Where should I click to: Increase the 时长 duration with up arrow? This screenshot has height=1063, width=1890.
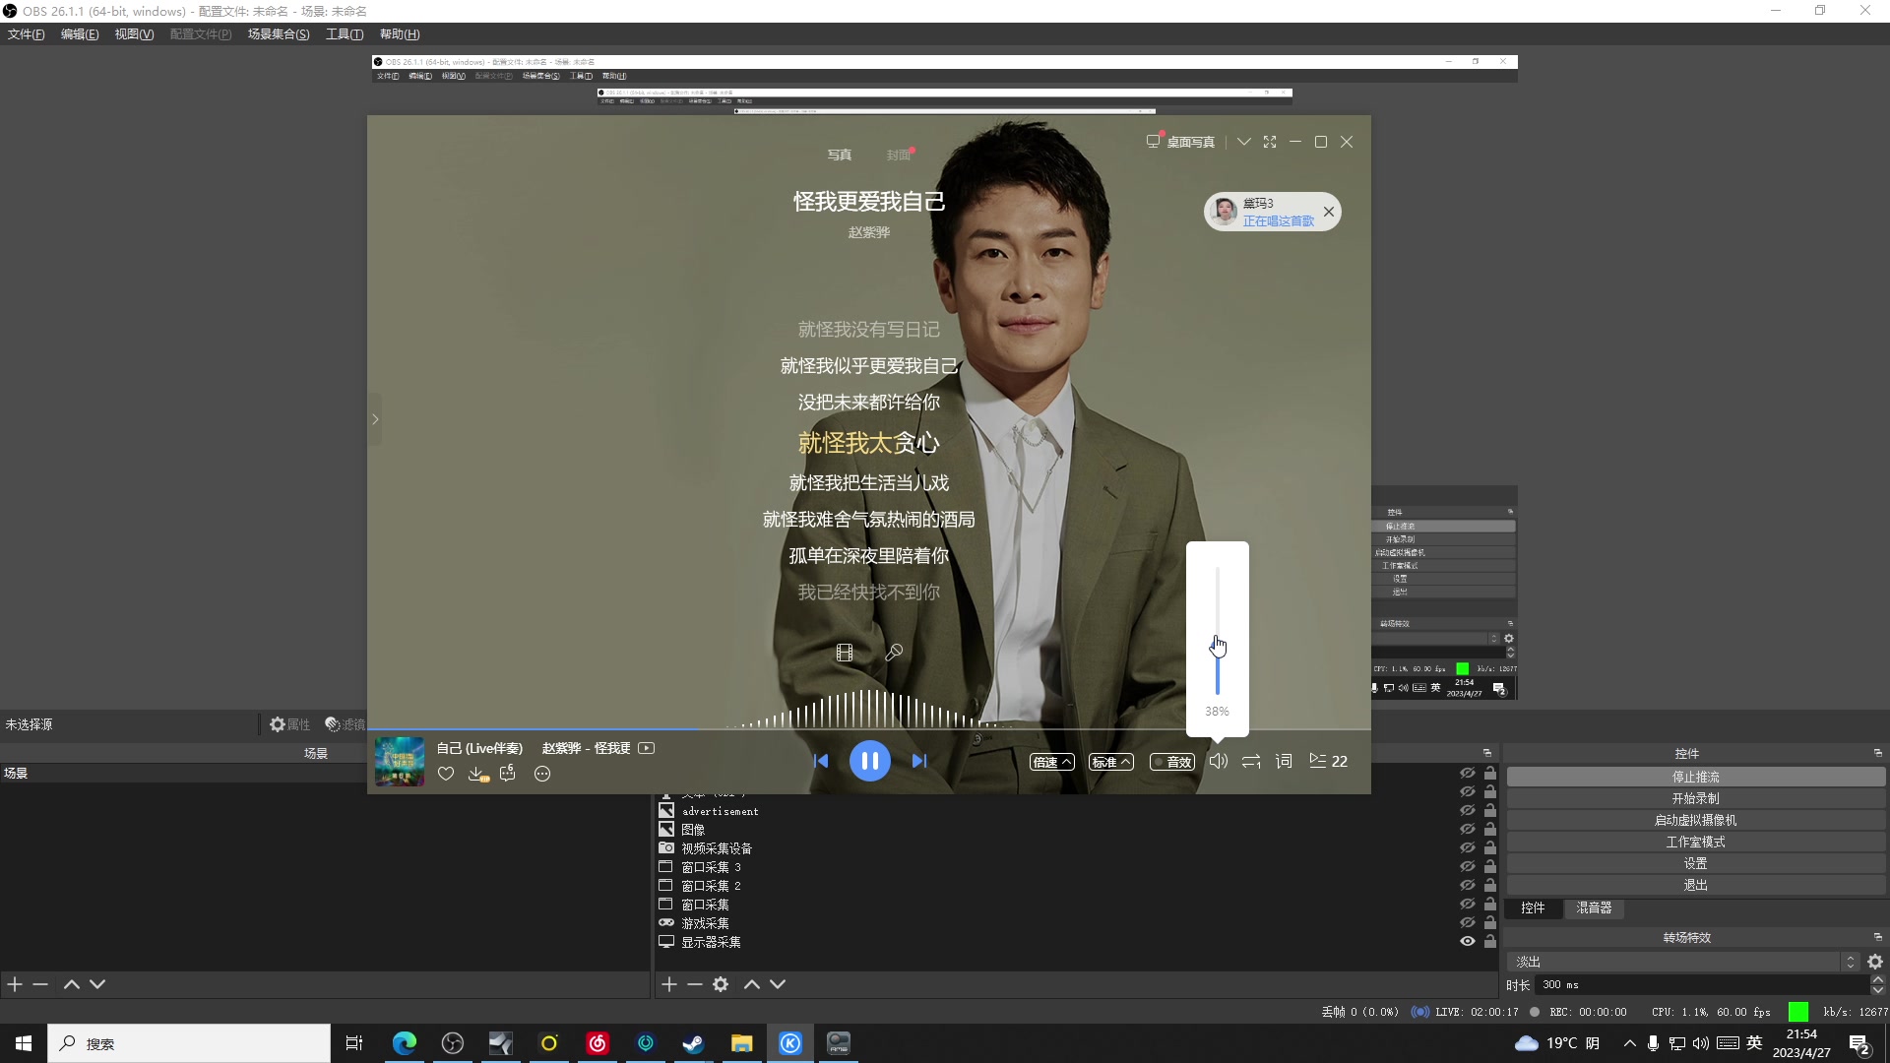click(x=1878, y=980)
